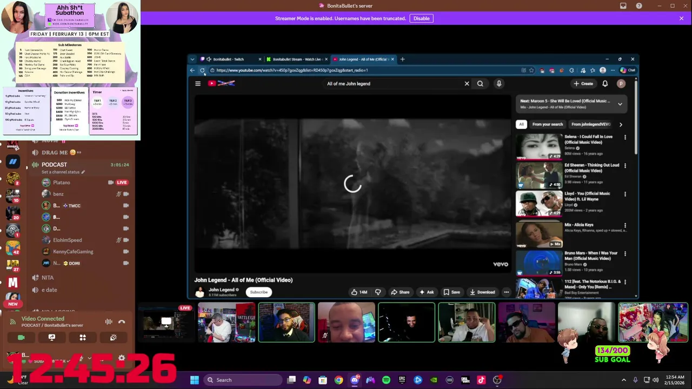
Task: Open options for Bruno Mars video suggestion
Action: point(626,253)
